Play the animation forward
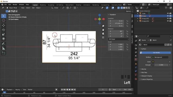The image size is (173, 97). coord(70,90)
